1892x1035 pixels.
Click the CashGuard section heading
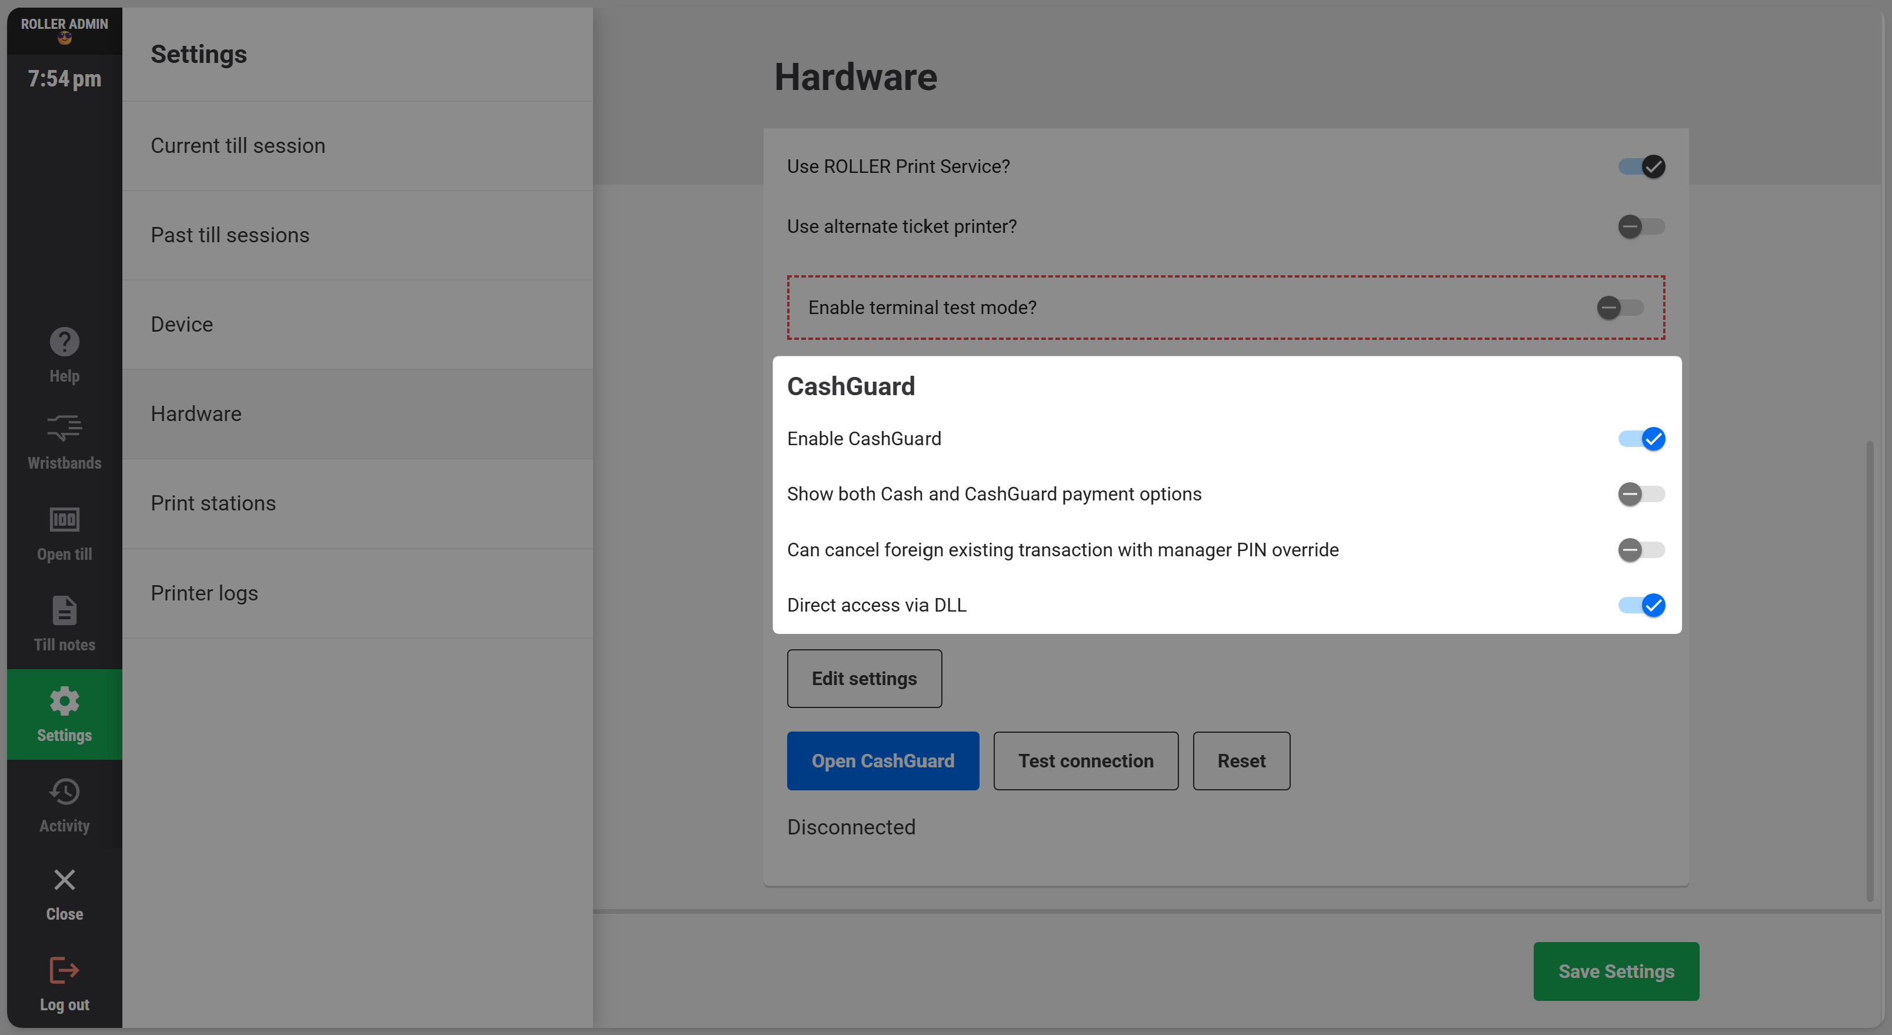(851, 387)
